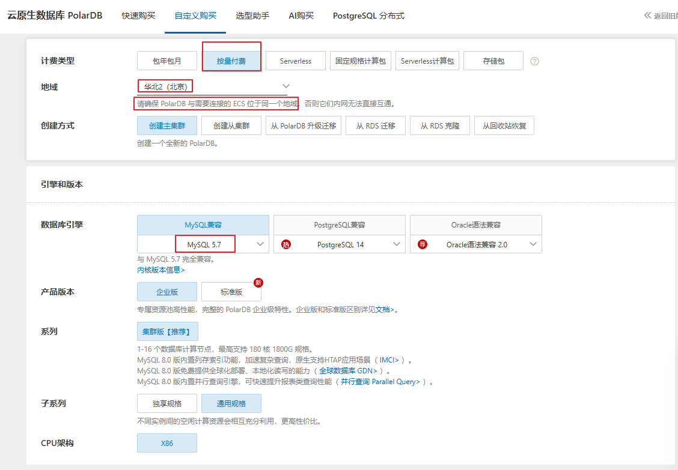Select X86 CPU architecture
Screen dimensions: 678x470
point(167,443)
